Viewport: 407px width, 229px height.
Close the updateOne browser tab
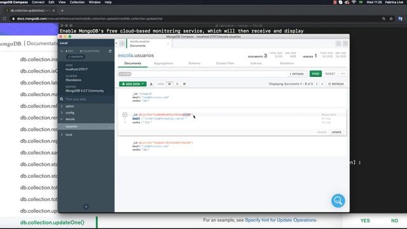[x=53, y=11]
